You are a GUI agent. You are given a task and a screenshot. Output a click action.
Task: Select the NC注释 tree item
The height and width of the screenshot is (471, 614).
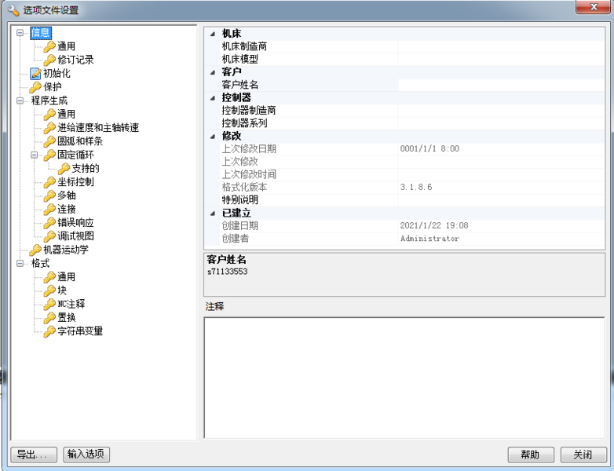click(x=71, y=305)
